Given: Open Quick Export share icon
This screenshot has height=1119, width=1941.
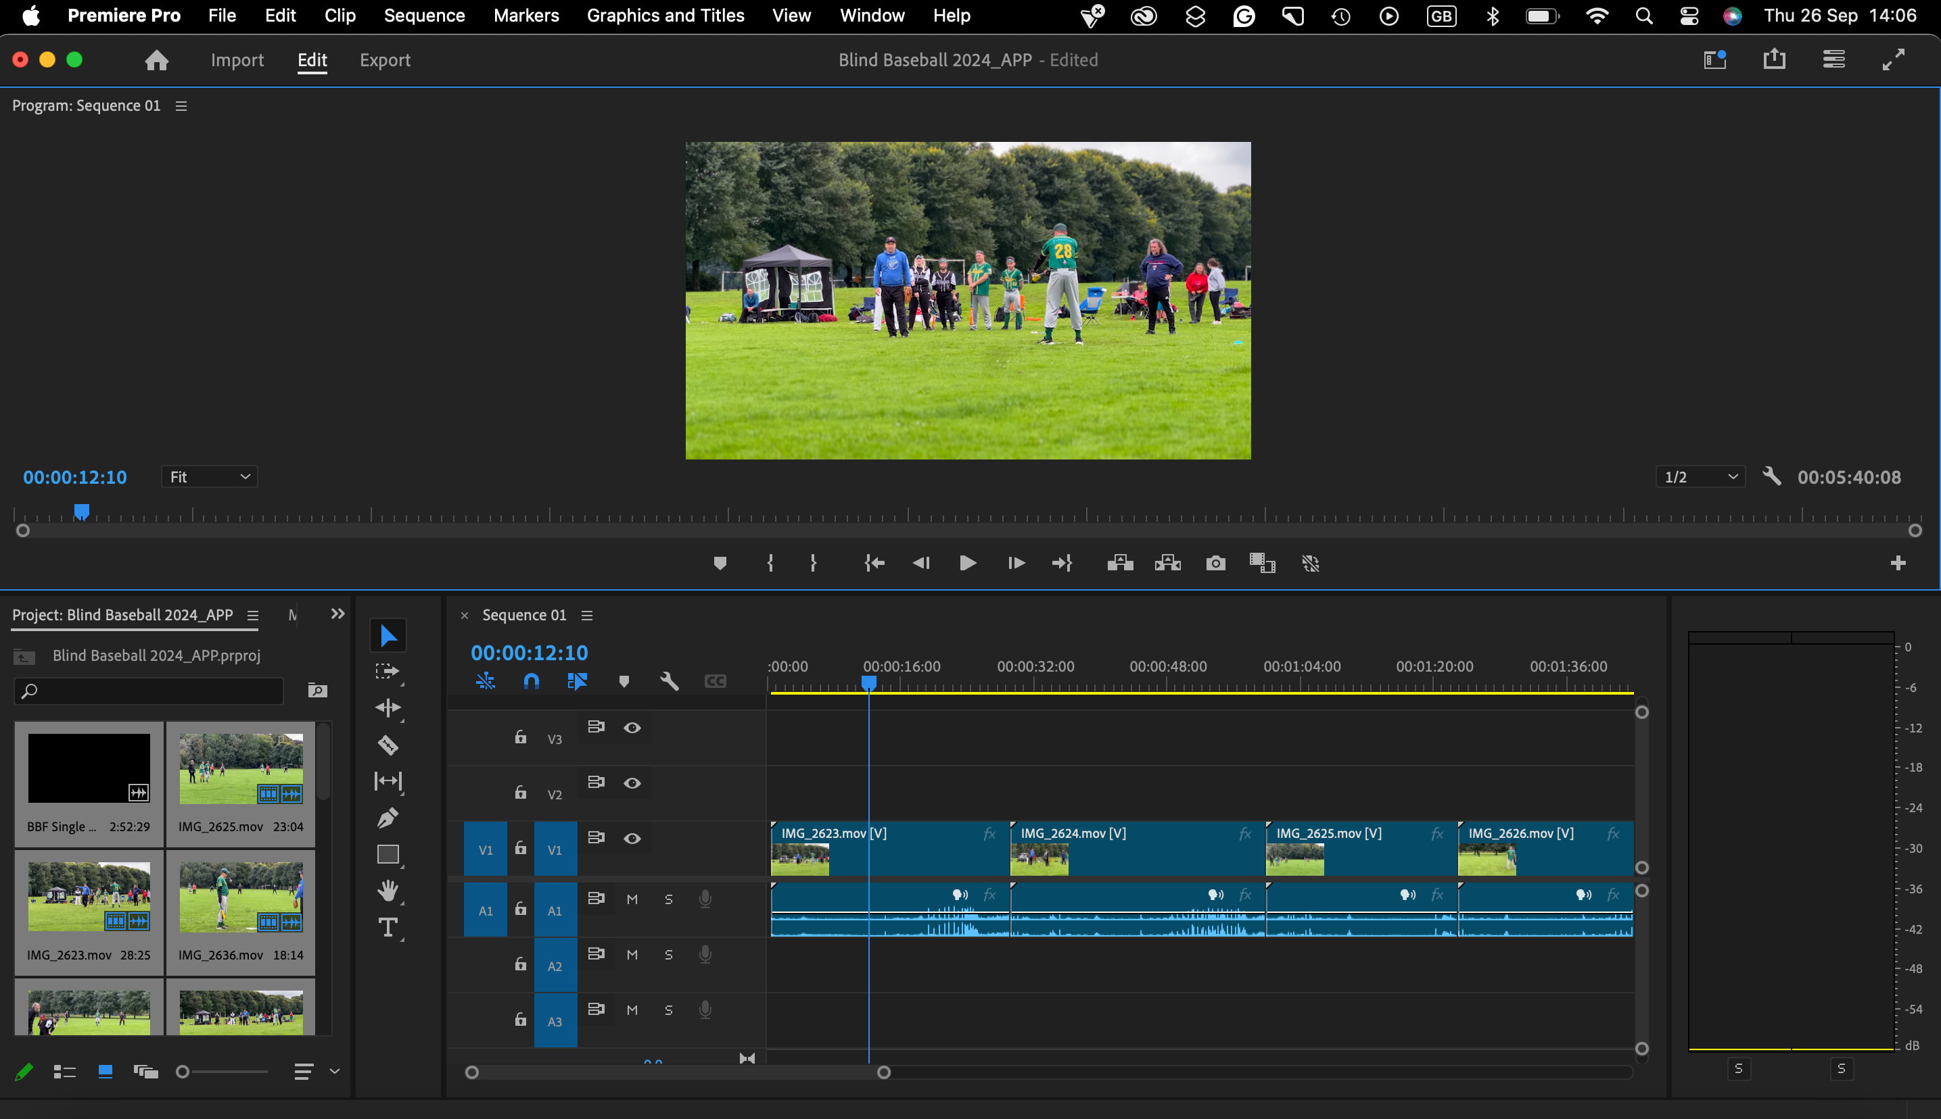Looking at the screenshot, I should tap(1774, 59).
